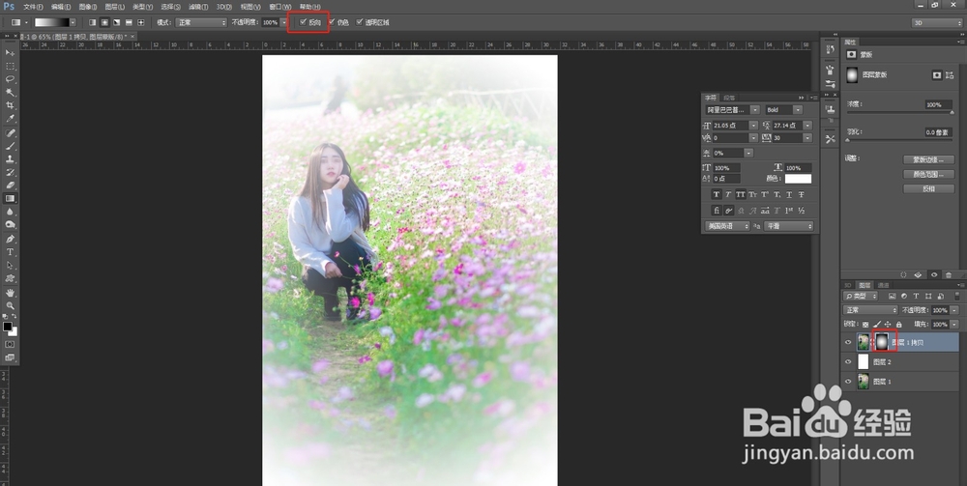Choose the radial gradient style
The width and height of the screenshot is (967, 486).
coord(104,22)
